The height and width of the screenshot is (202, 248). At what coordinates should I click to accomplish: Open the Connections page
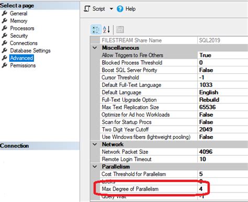click(x=24, y=43)
